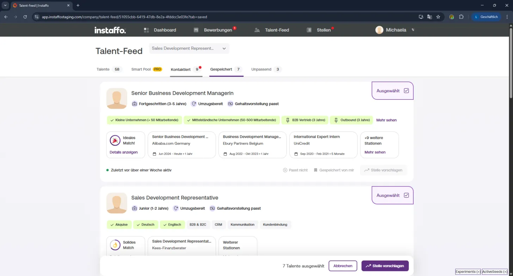The width and height of the screenshot is (513, 276).
Task: Click Passt nicht on the first candidate
Action: (295, 170)
